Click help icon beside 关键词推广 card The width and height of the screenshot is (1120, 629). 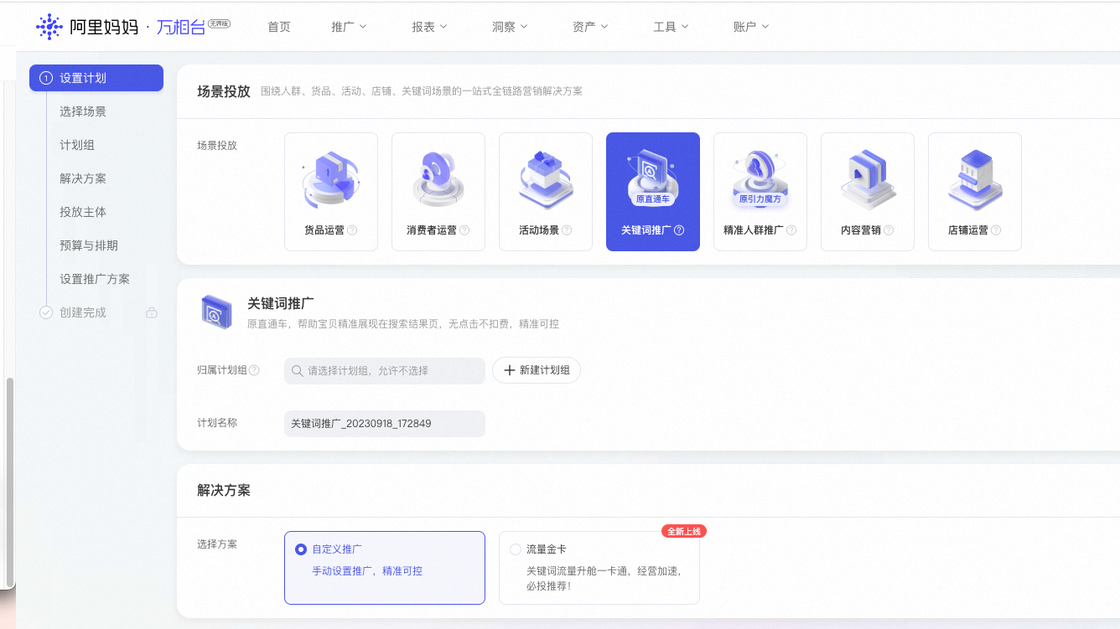point(679,230)
